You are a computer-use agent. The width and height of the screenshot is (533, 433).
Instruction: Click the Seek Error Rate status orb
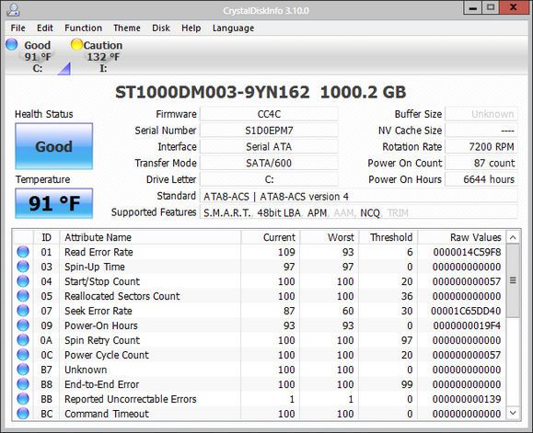[x=23, y=311]
